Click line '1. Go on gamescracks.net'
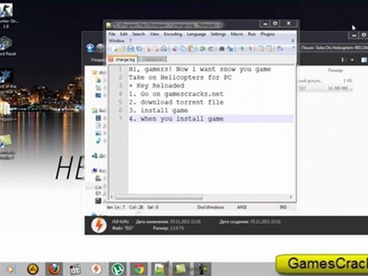This screenshot has width=368, height=276. point(176,94)
